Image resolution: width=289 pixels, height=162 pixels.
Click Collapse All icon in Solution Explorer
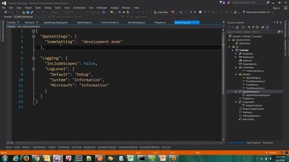(253, 27)
